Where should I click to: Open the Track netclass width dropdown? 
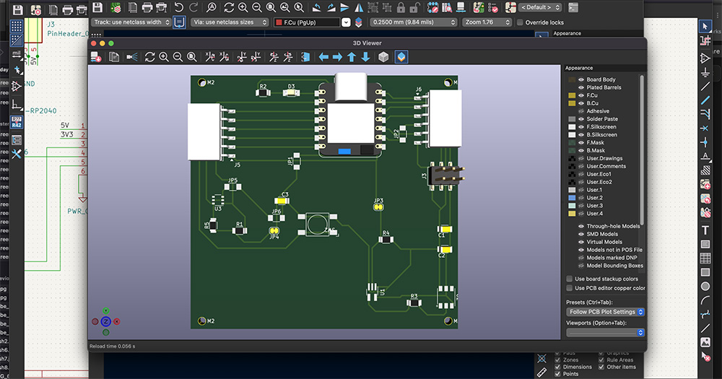coord(131,22)
